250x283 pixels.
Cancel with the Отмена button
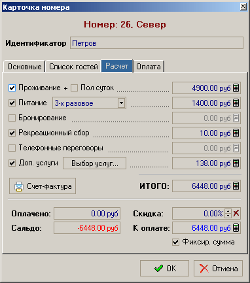tap(218, 269)
